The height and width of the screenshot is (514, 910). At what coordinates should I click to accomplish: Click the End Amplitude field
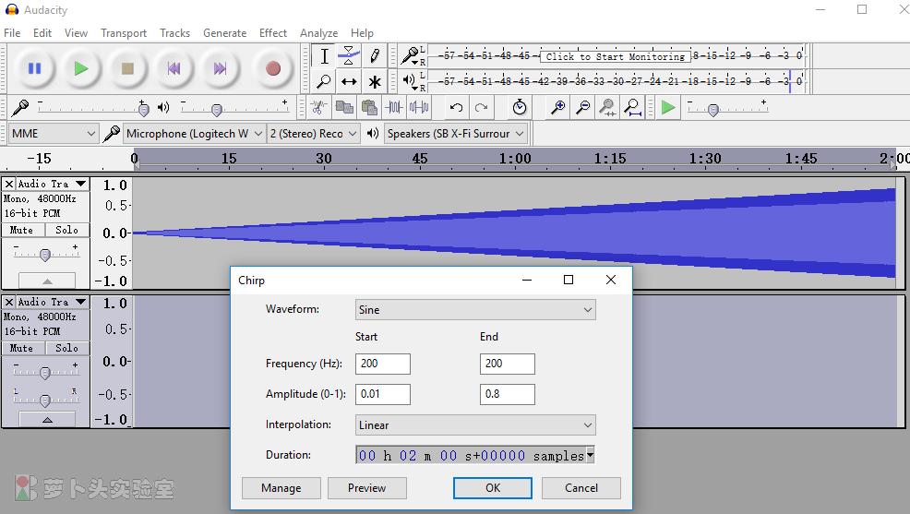click(x=508, y=394)
